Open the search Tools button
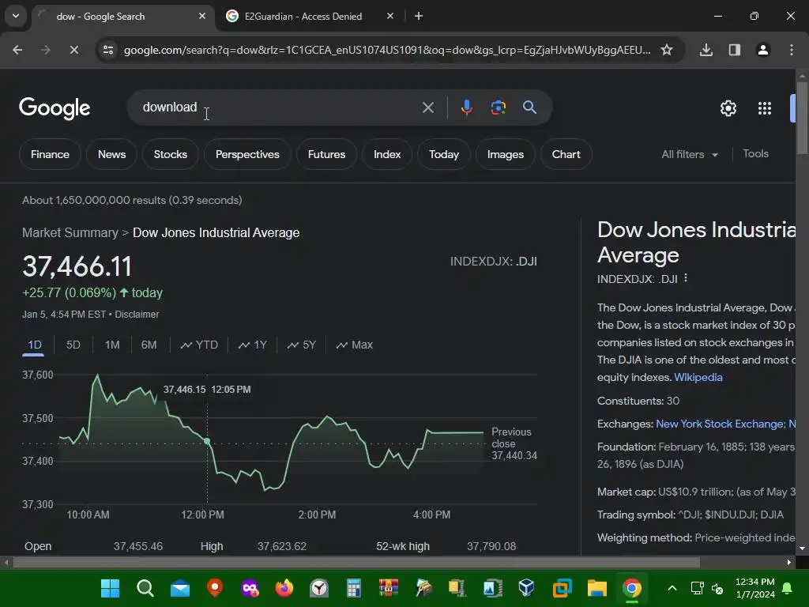Screen dimensions: 809x607 pyautogui.click(x=755, y=154)
